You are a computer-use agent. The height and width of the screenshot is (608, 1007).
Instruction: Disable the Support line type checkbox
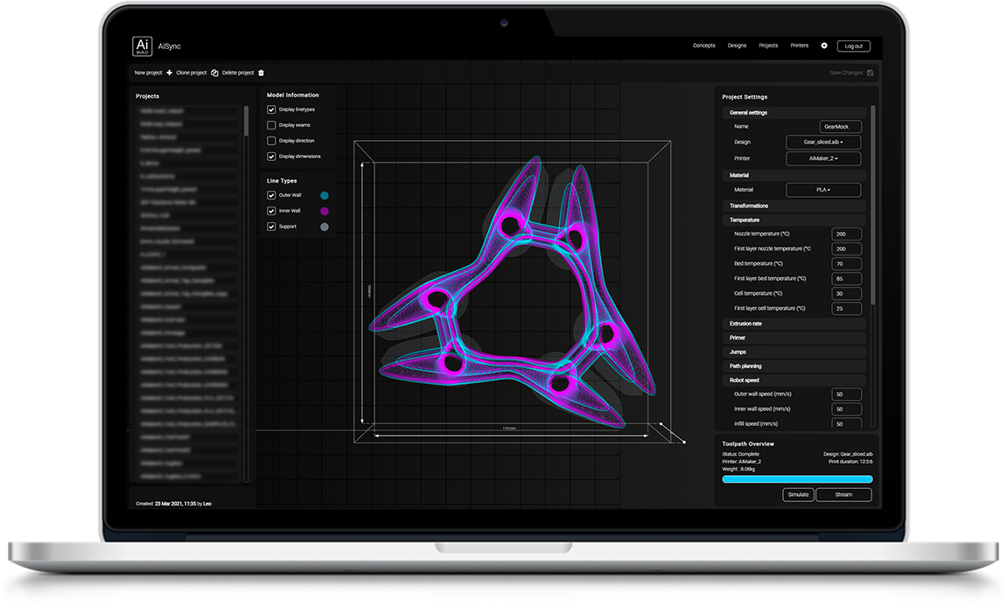pyautogui.click(x=271, y=227)
